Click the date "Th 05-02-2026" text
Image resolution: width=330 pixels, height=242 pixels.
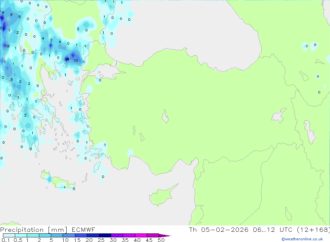coord(219,229)
